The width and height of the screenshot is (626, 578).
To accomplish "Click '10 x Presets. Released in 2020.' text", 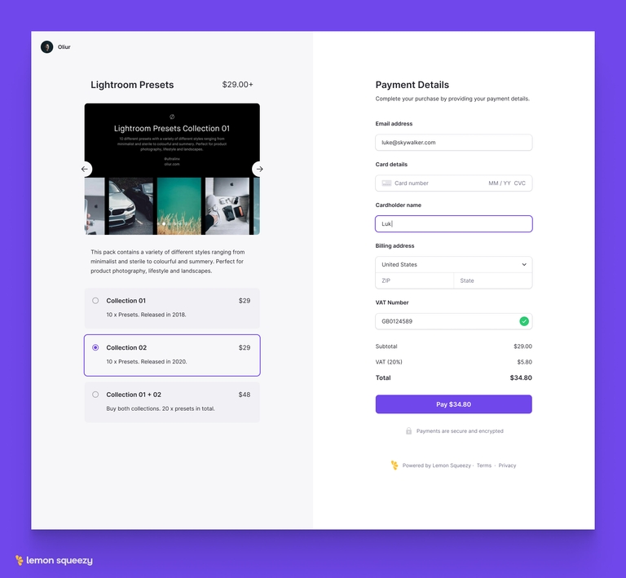I will pyautogui.click(x=147, y=362).
